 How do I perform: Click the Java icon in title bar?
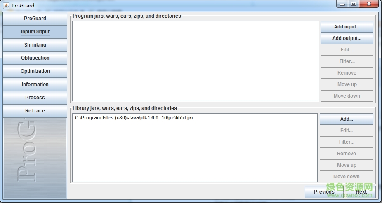[6, 5]
